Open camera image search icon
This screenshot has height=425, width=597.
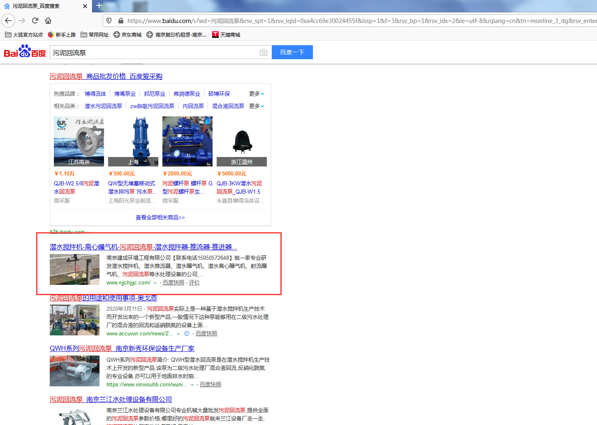click(x=264, y=53)
